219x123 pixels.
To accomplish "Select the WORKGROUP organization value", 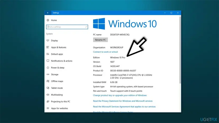I will point(117,48).
